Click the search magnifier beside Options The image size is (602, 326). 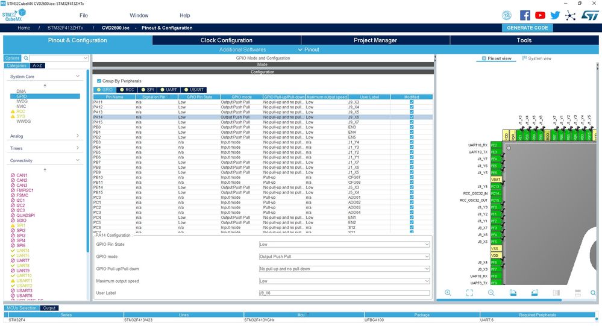(x=26, y=58)
